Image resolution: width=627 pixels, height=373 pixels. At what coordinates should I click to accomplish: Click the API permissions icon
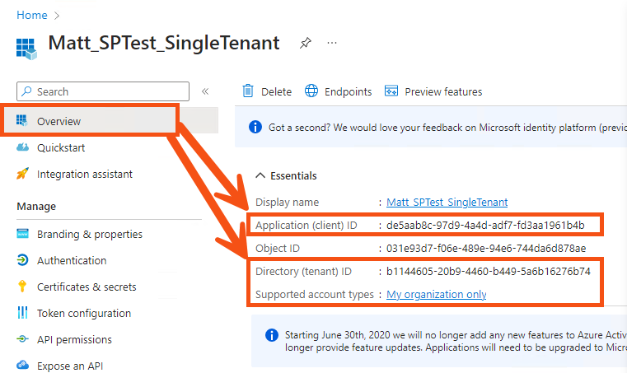pos(22,340)
